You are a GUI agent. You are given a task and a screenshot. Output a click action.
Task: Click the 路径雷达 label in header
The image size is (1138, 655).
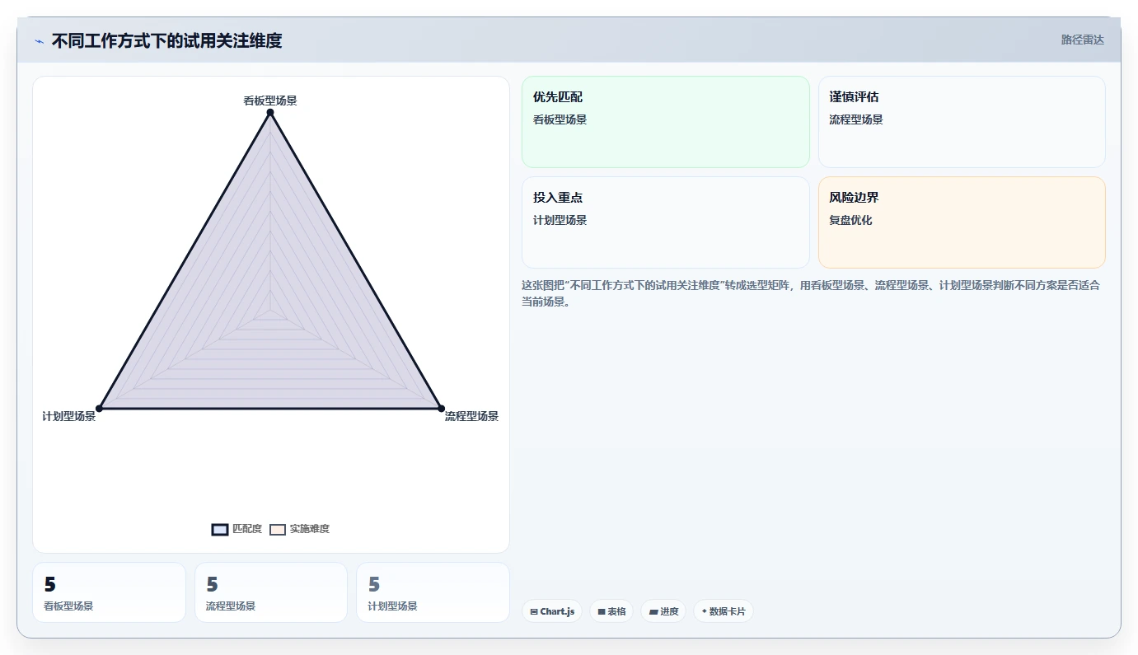pos(1082,40)
